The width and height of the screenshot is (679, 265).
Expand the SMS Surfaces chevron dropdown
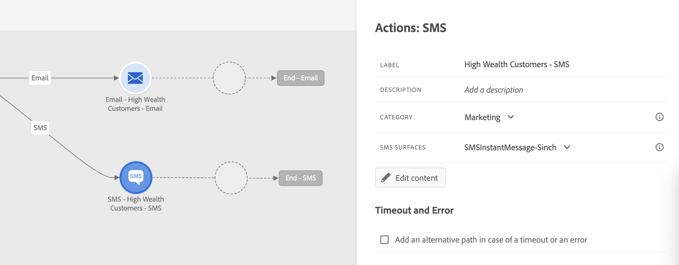pyautogui.click(x=567, y=147)
